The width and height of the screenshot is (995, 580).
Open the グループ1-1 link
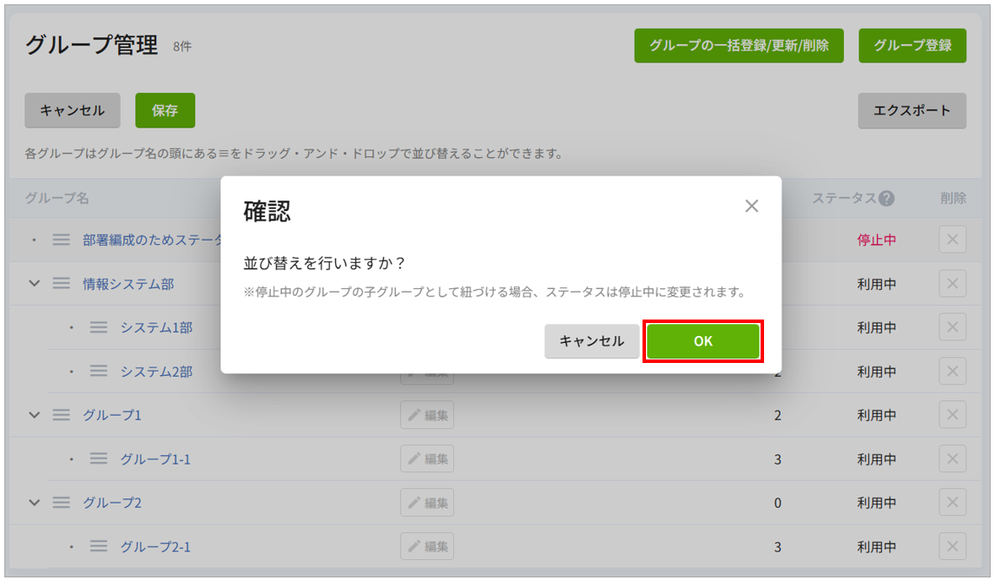pos(155,459)
